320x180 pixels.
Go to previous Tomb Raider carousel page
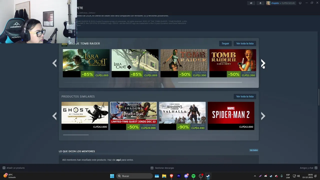(x=54, y=63)
